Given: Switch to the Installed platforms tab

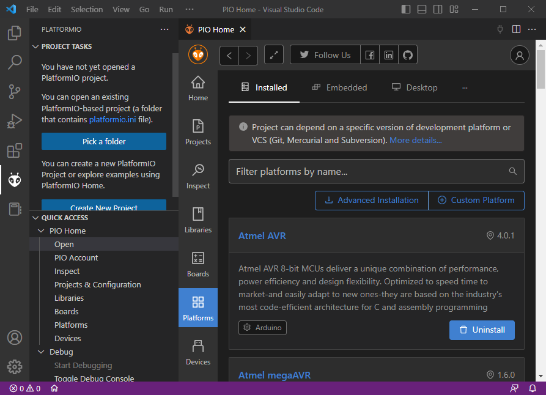Looking at the screenshot, I should pyautogui.click(x=264, y=87).
